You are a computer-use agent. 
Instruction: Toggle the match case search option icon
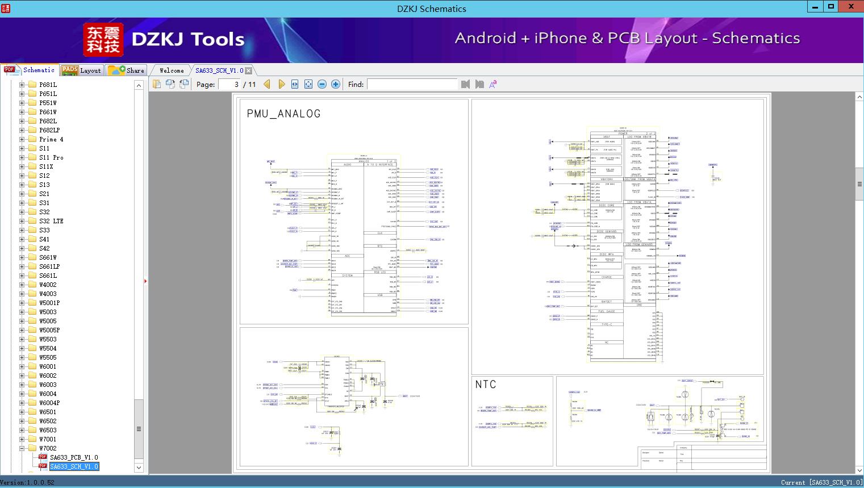coord(492,84)
